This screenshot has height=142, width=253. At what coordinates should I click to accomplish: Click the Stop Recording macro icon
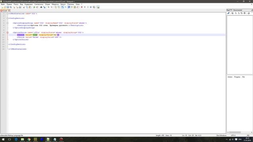(85, 7)
